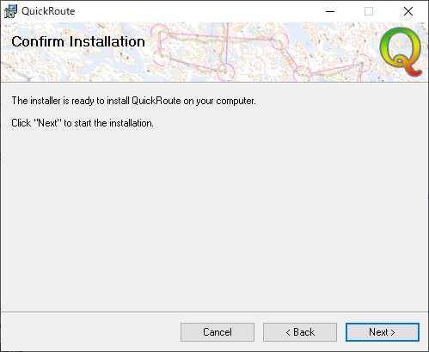Image resolution: width=429 pixels, height=352 pixels.
Task: Click the QuickRoute Q logo in the banner
Action: coord(401,52)
